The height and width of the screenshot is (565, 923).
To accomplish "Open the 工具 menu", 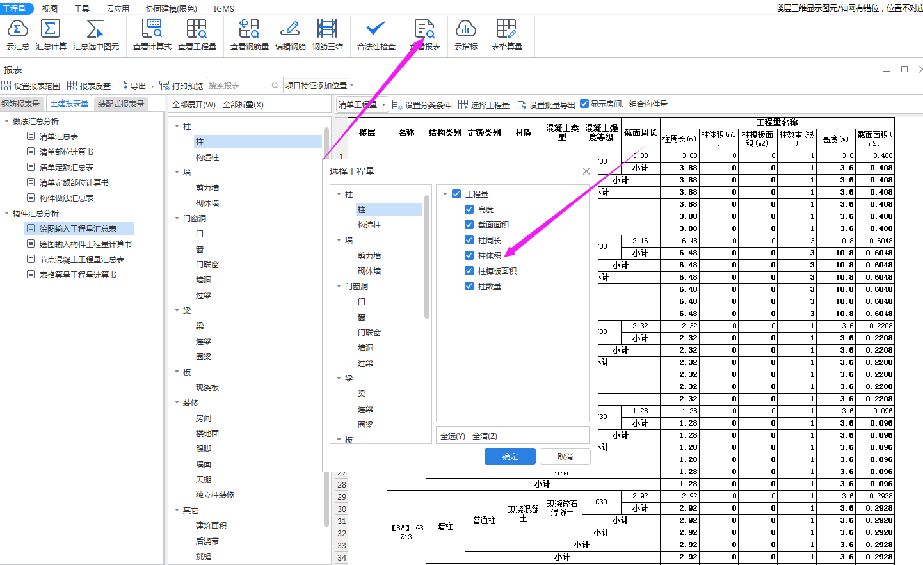I will pos(82,8).
